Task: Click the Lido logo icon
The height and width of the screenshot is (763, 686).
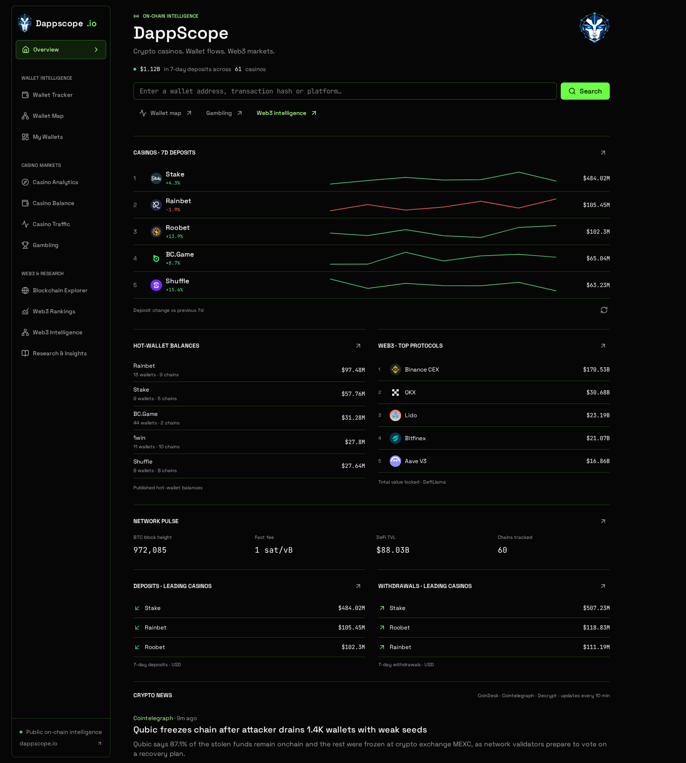Action: (395, 415)
